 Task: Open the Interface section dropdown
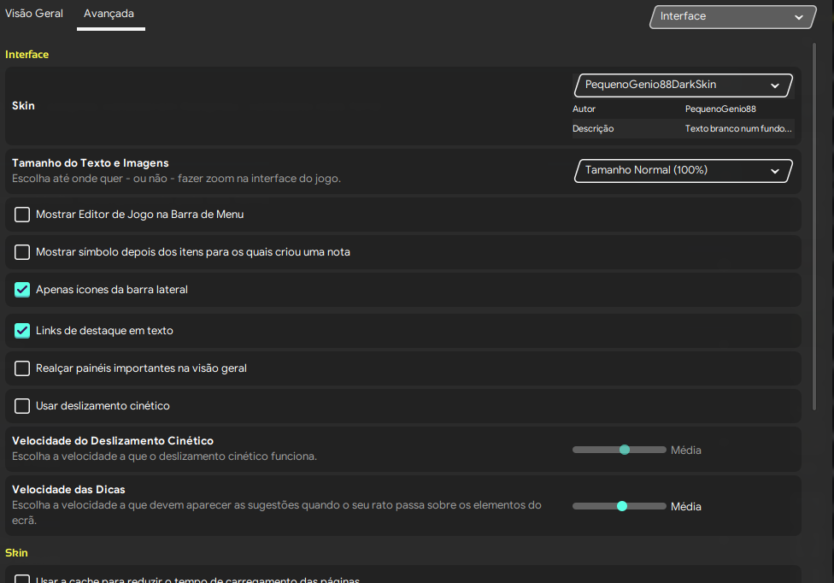[732, 16]
